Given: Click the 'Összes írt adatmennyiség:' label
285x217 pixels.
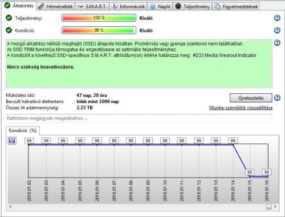Looking at the screenshot, I should point(32,108).
